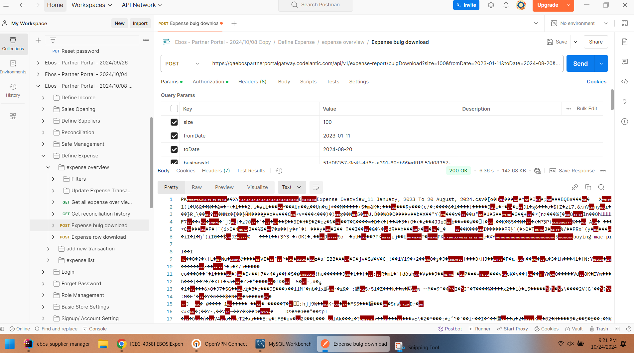Uncheck the toDate query param

click(x=174, y=149)
